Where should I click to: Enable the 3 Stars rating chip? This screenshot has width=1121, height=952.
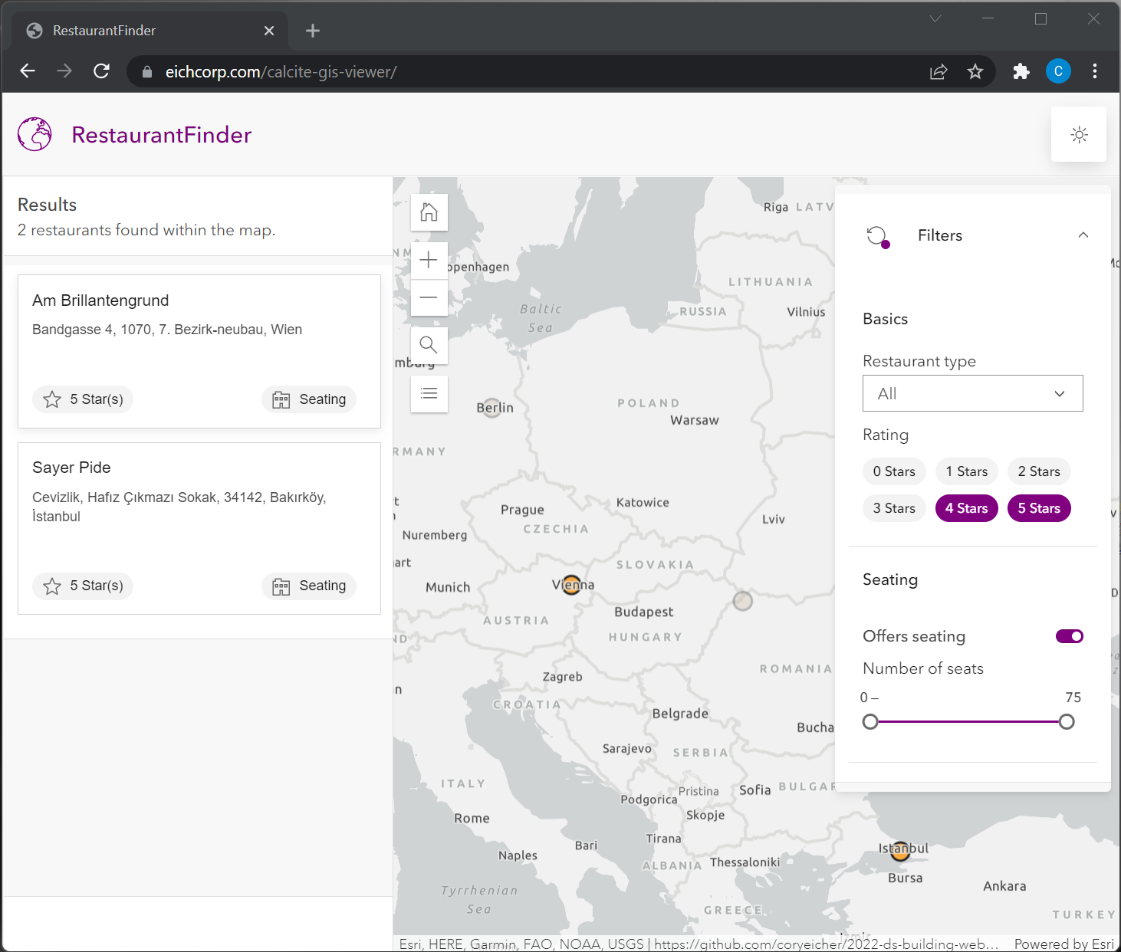click(x=893, y=508)
